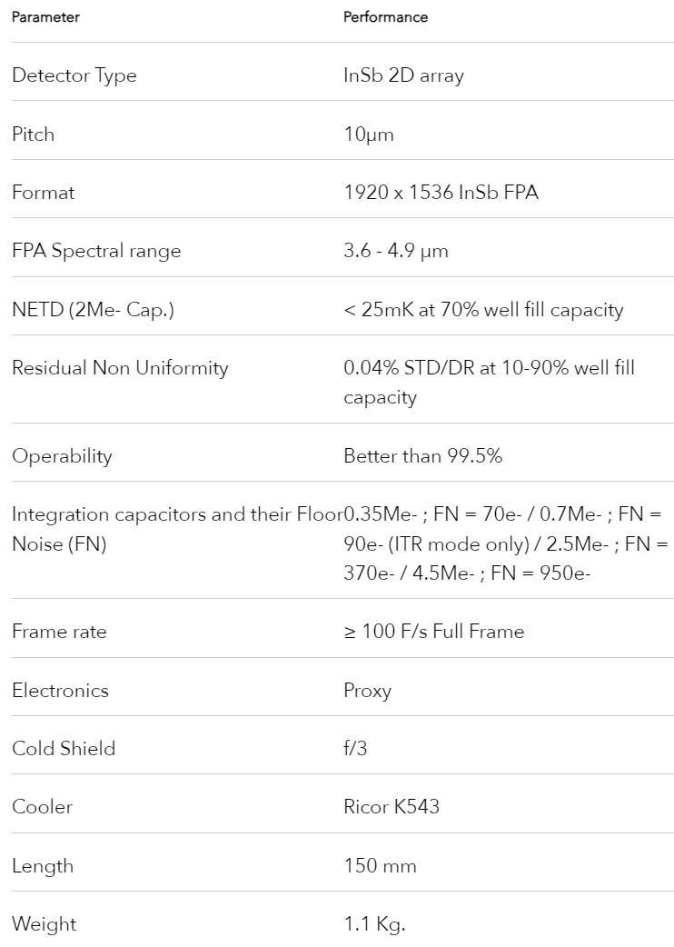The width and height of the screenshot is (674, 947).
Task: Select the 3.6 - 4.9 µm value
Action: [x=396, y=251]
